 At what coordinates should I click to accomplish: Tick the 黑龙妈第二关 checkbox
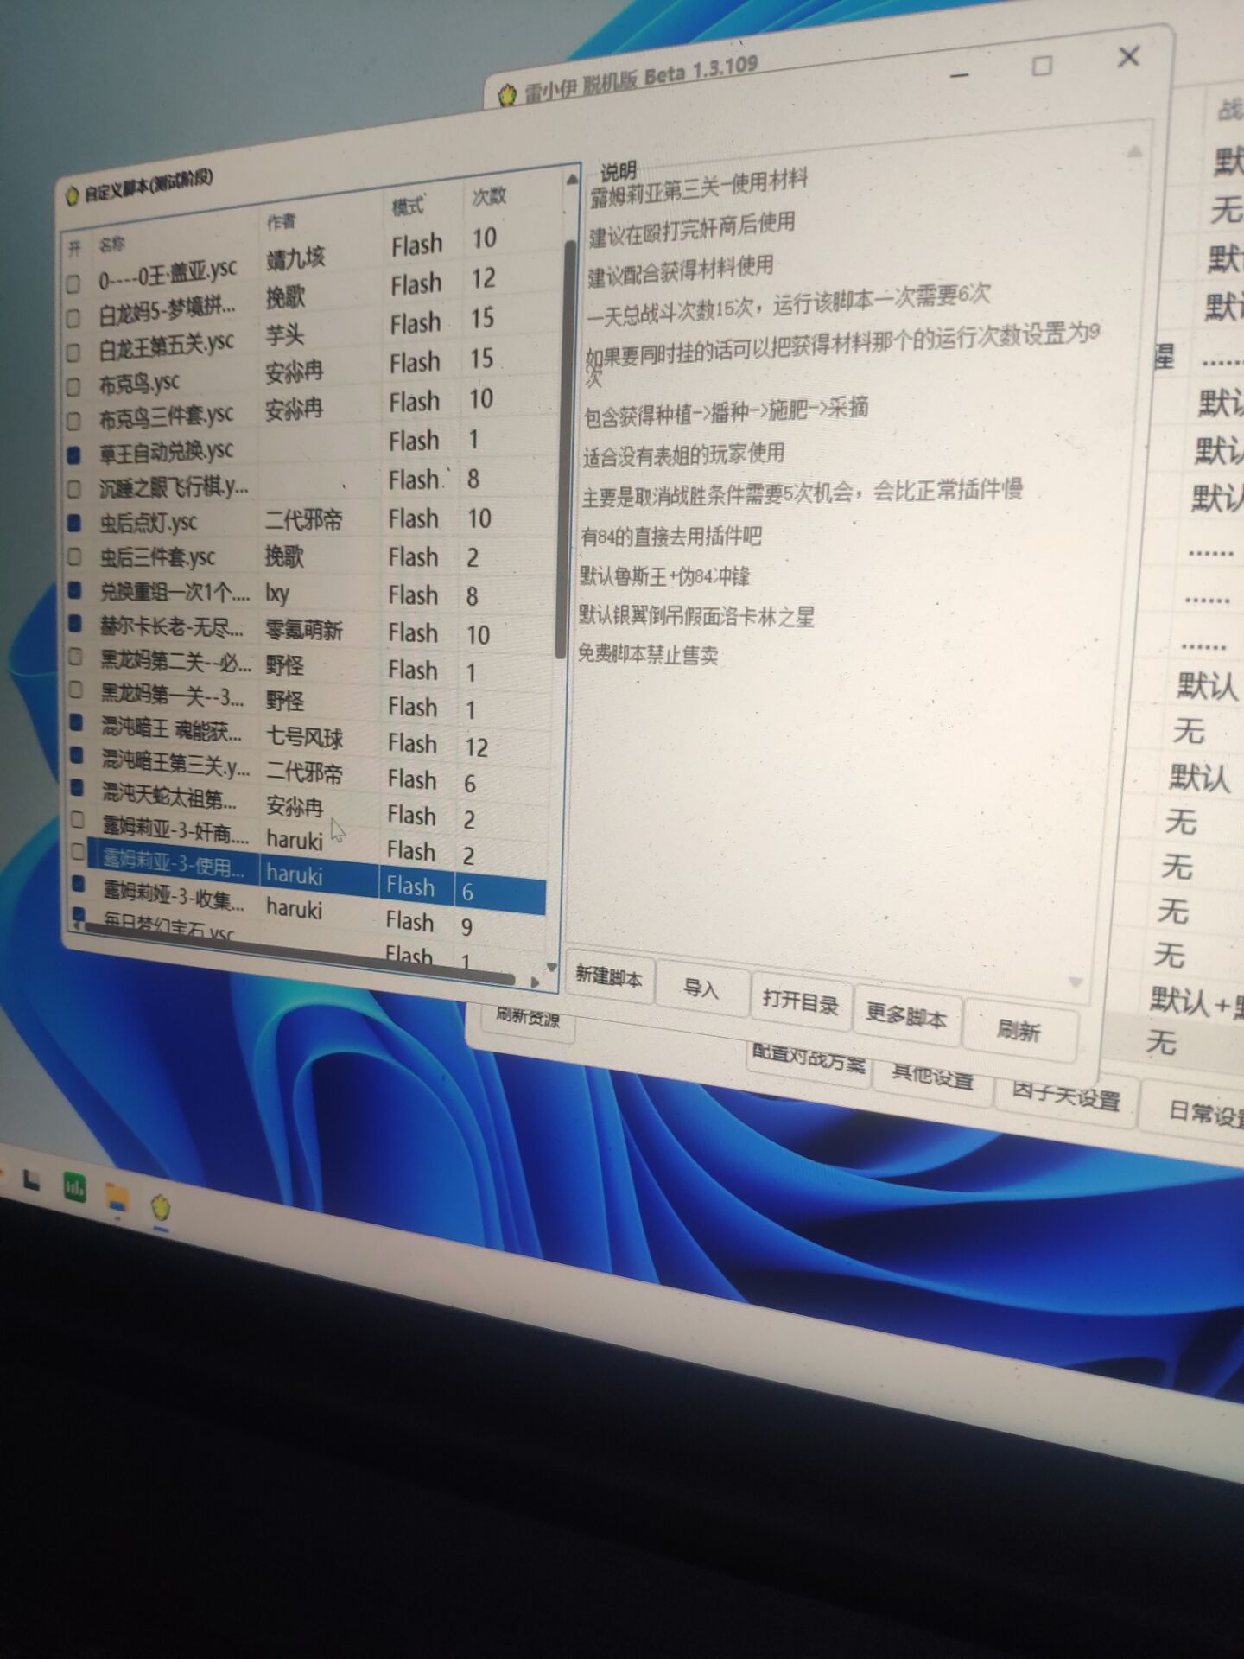(75, 657)
